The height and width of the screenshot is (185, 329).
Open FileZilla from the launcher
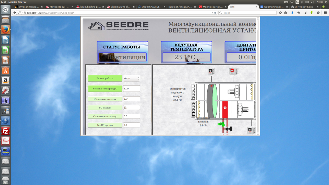coord(5,131)
